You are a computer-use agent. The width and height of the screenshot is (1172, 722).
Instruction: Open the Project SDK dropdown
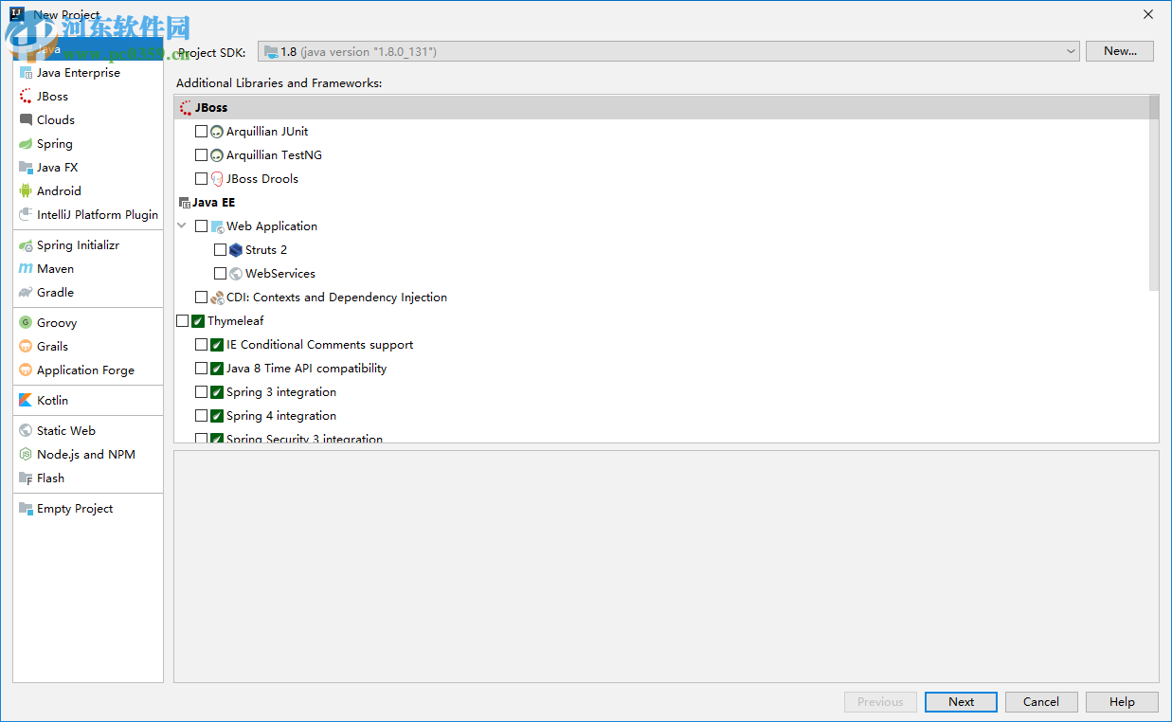coord(669,51)
